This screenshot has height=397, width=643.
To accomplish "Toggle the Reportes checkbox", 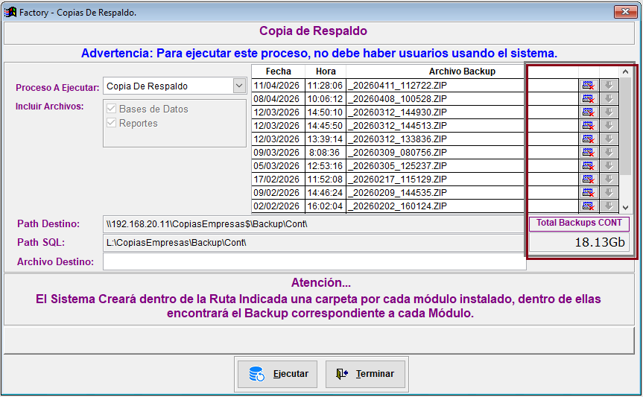I will 113,123.
